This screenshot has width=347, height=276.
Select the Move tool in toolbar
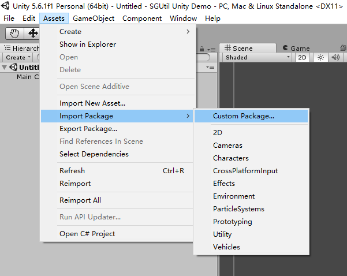pos(32,33)
